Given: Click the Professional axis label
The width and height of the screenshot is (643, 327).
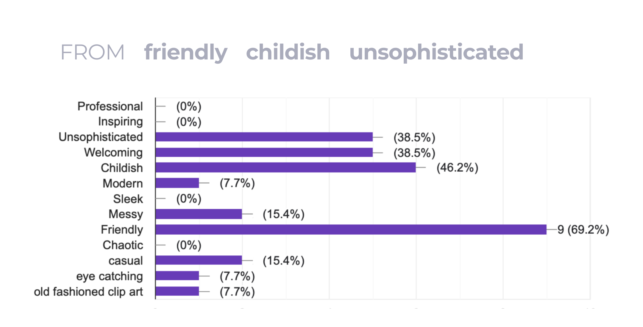Looking at the screenshot, I should [110, 106].
